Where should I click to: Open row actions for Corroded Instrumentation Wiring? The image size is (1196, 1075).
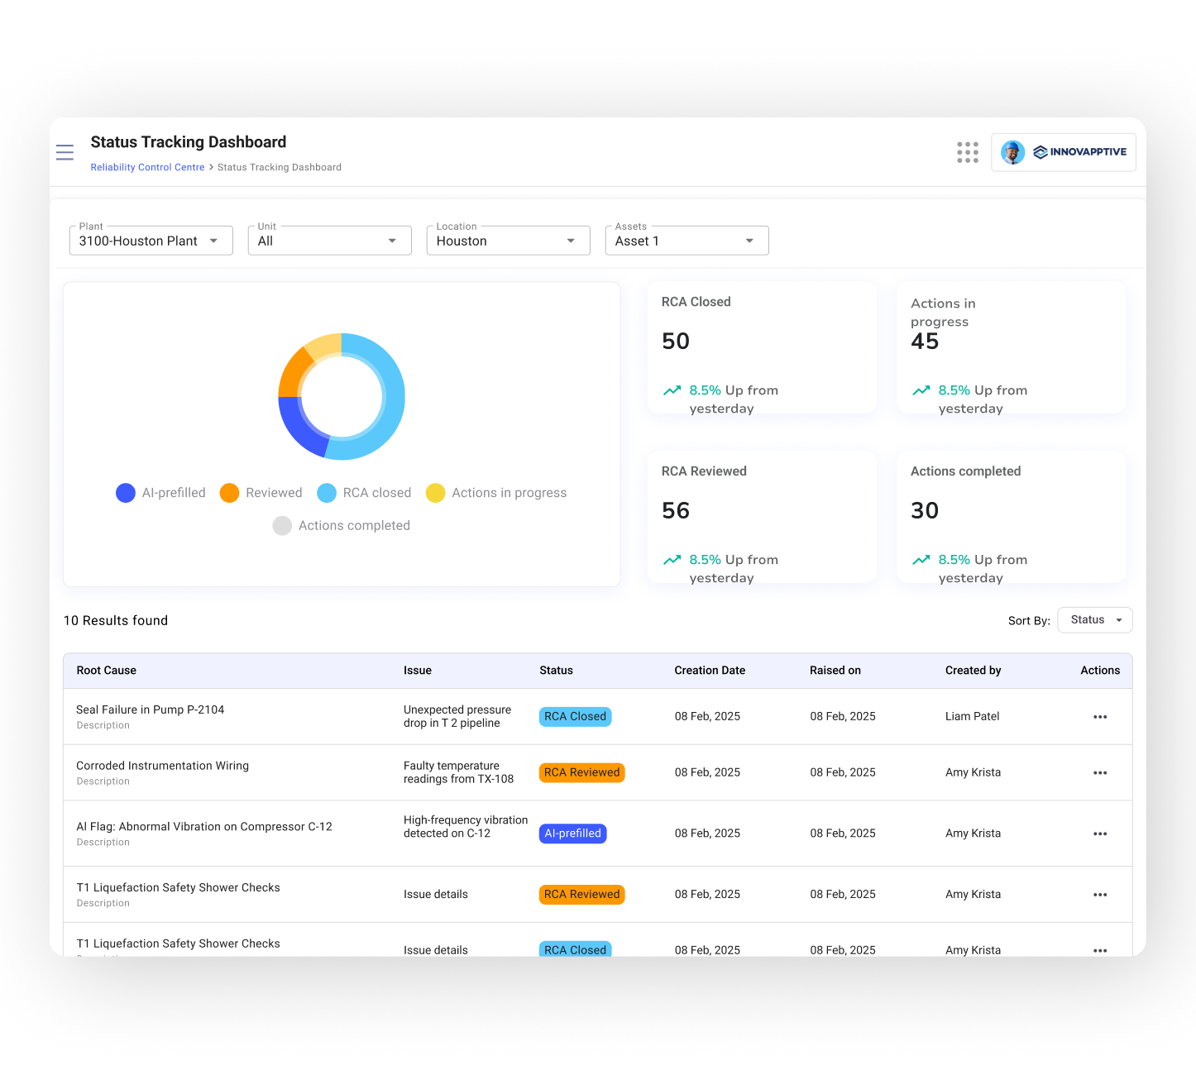coord(1099,773)
